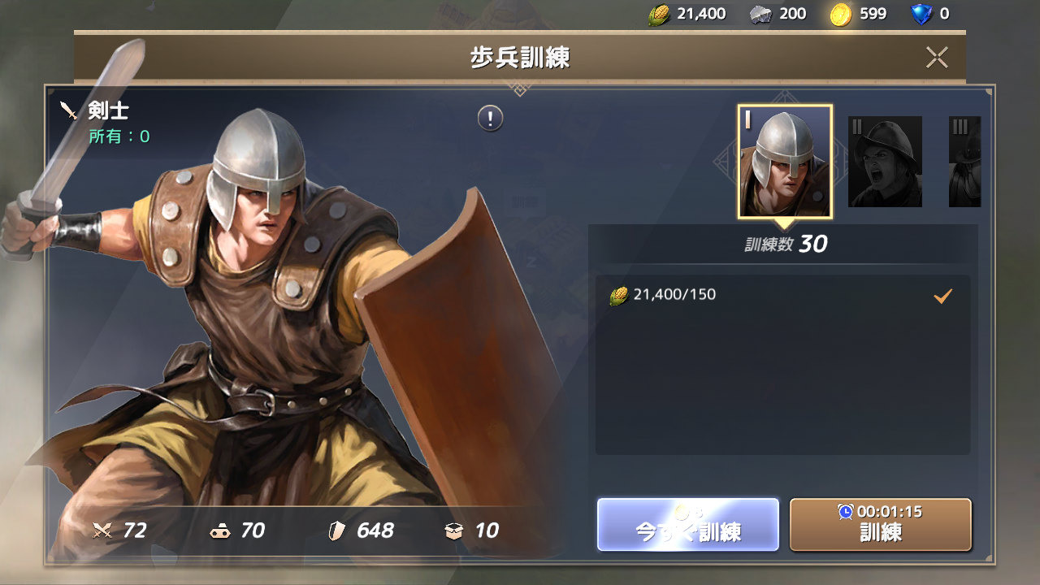Select tier I swordsman portrait
The height and width of the screenshot is (585, 1040).
(785, 162)
